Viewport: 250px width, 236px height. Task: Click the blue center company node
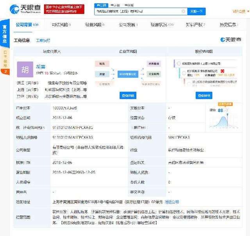pos(128,74)
